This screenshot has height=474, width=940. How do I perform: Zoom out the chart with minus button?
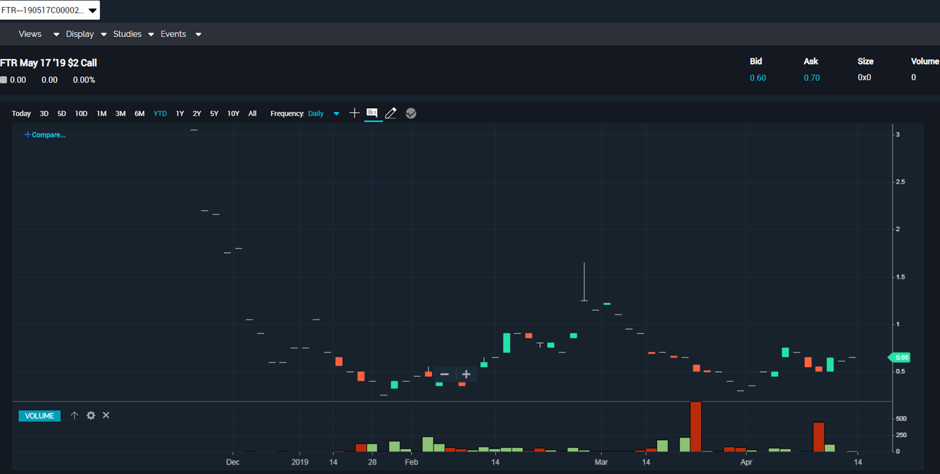[445, 374]
